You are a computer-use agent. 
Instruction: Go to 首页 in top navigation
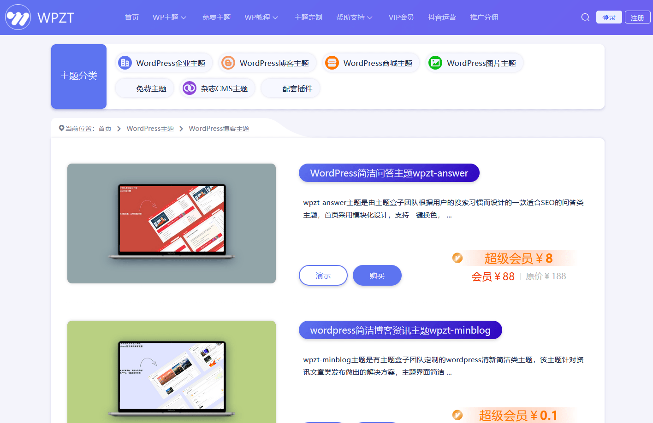pos(132,17)
